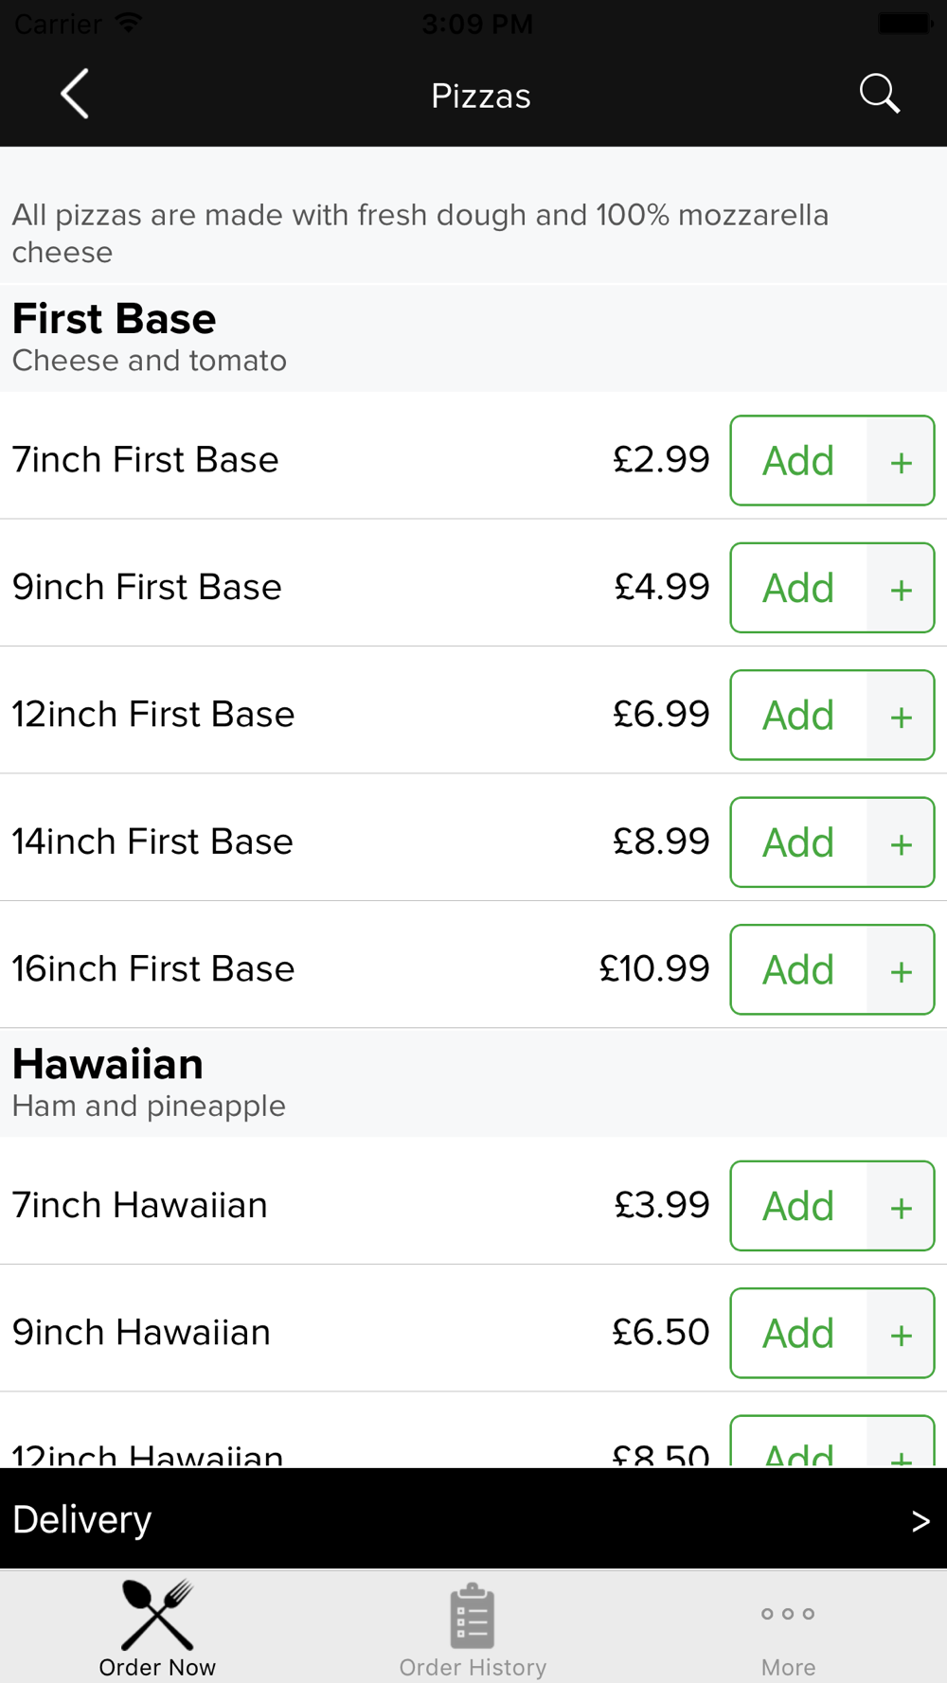Image resolution: width=947 pixels, height=1683 pixels.
Task: Add 7inch Hawaiian to order
Action: [798, 1206]
